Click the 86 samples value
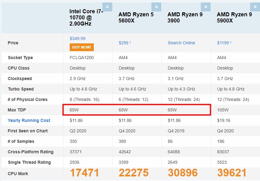This screenshot has width=260, height=181. tap(170, 141)
